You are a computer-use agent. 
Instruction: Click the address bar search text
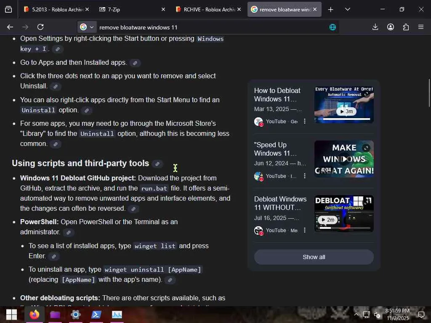138,27
